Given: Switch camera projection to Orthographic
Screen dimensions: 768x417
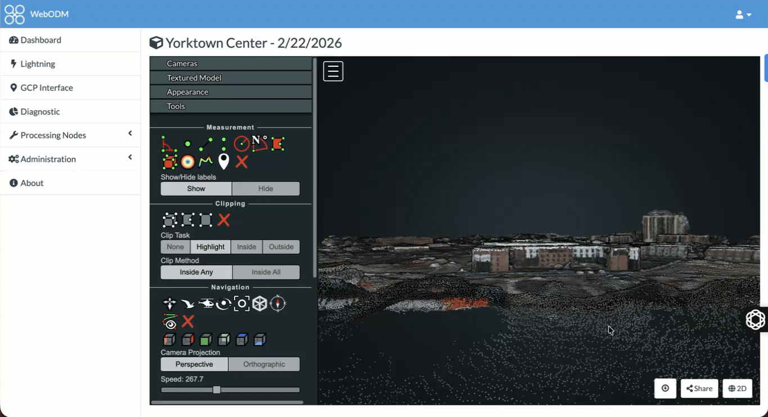Looking at the screenshot, I should click(264, 364).
